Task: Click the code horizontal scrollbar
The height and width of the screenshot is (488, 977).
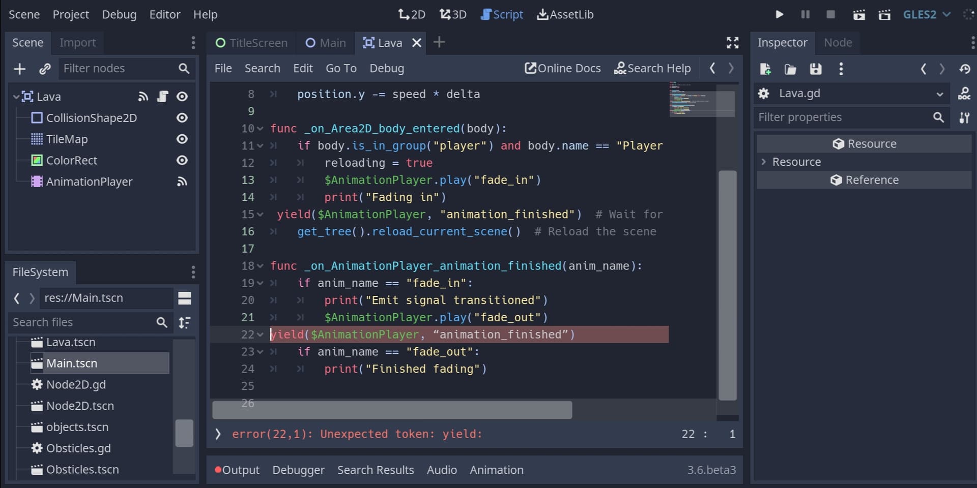Action: (392, 410)
